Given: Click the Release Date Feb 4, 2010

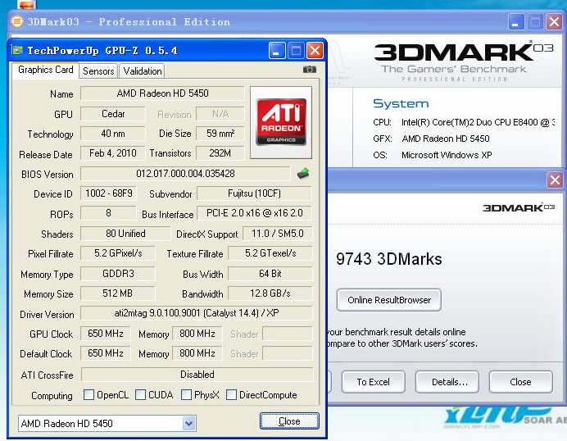Looking at the screenshot, I should (x=113, y=153).
